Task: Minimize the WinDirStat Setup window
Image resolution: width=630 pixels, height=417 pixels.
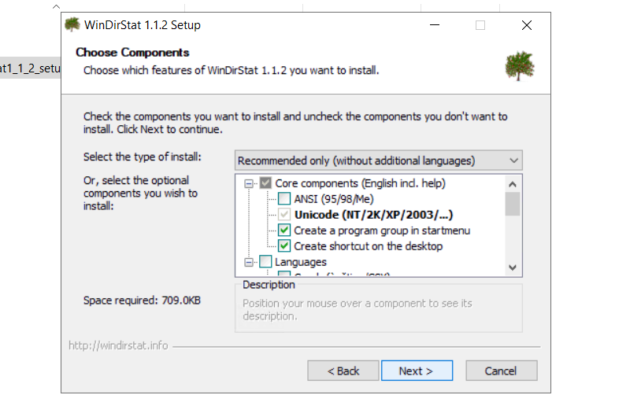Action: (435, 25)
